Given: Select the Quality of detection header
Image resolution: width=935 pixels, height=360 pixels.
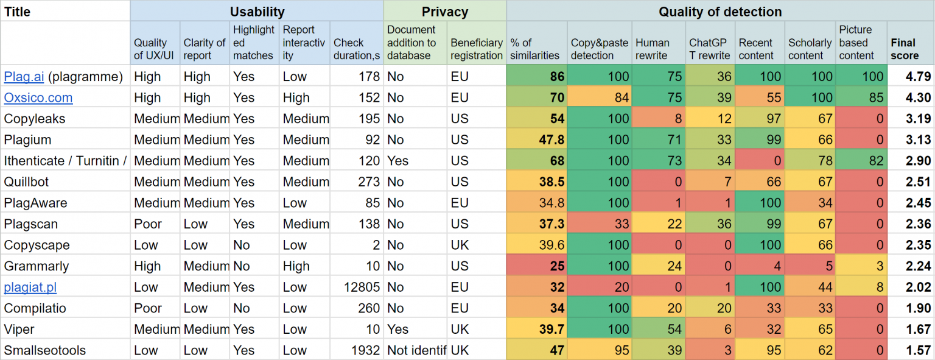Looking at the screenshot, I should (720, 12).
